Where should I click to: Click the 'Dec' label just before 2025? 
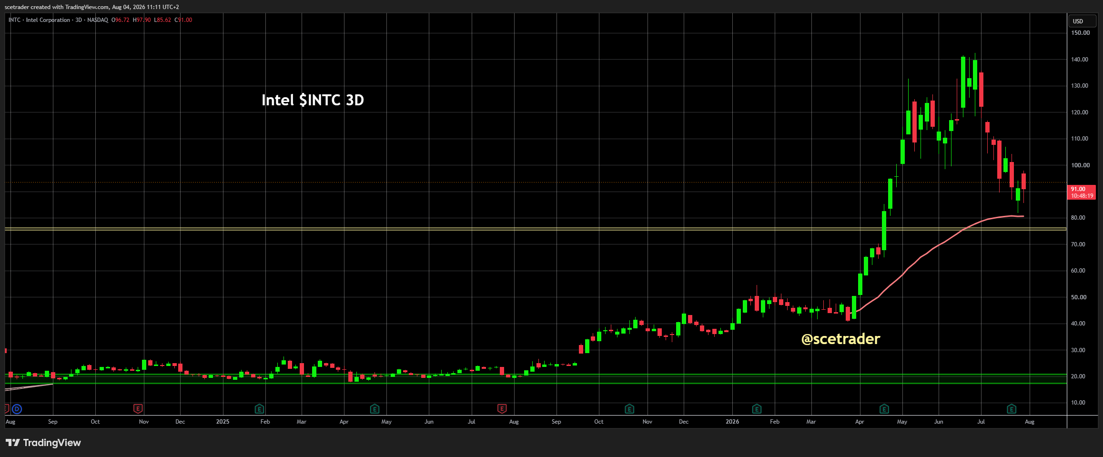tap(180, 422)
